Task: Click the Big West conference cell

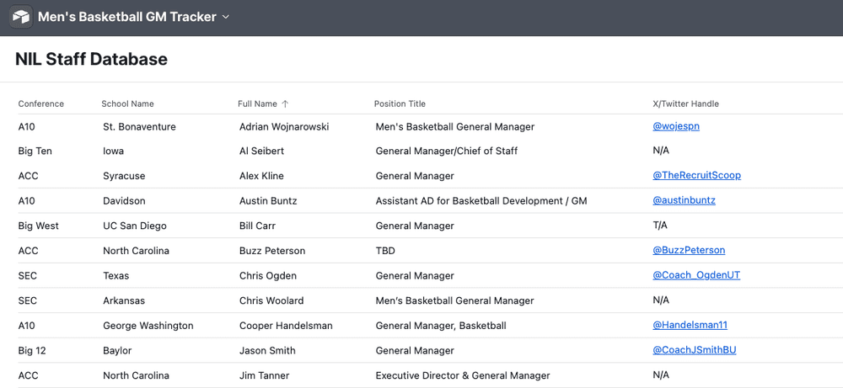Action: click(38, 226)
